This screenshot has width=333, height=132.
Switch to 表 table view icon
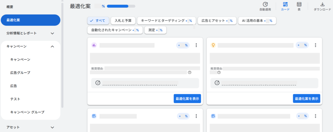(x=299, y=4)
